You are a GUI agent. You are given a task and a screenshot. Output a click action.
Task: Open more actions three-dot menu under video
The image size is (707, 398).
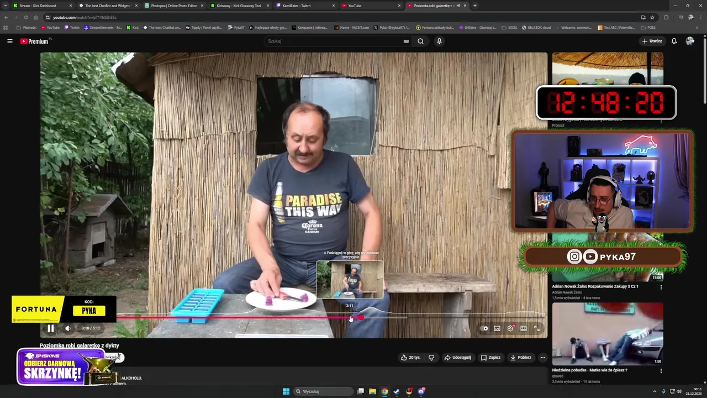(542, 358)
